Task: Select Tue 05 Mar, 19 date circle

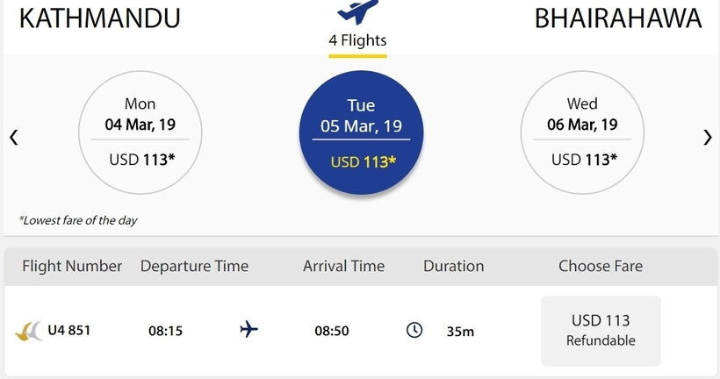Action: [361, 132]
